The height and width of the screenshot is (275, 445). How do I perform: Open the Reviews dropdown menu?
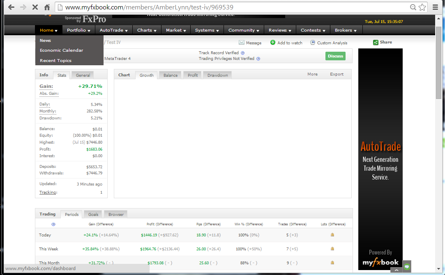click(280, 30)
